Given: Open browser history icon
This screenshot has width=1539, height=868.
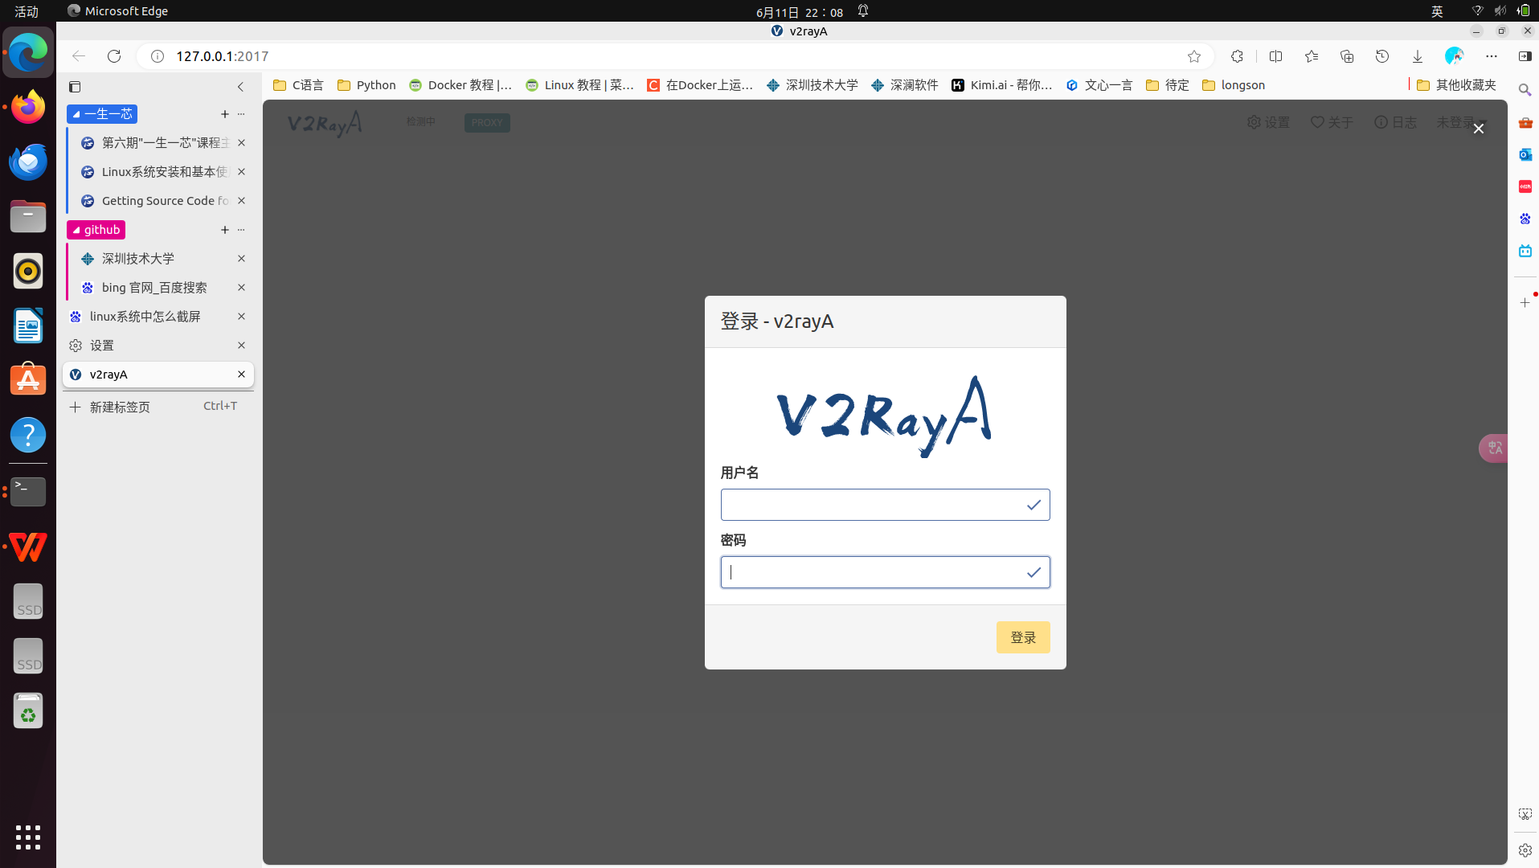Looking at the screenshot, I should [x=1382, y=56].
